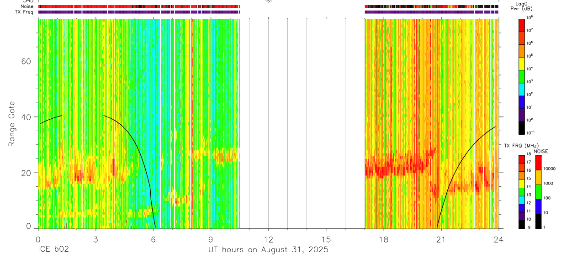
Task: Click the x-axis tick label '3'
Action: [95, 239]
